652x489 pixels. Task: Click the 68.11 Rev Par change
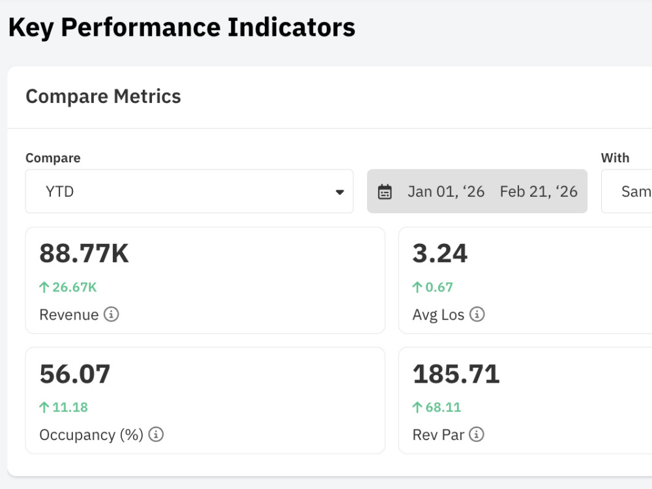coord(443,407)
